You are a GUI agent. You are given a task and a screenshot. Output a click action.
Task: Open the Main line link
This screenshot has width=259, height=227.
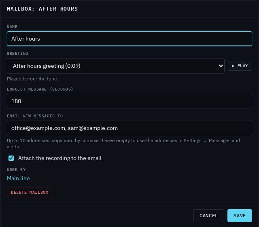18,178
